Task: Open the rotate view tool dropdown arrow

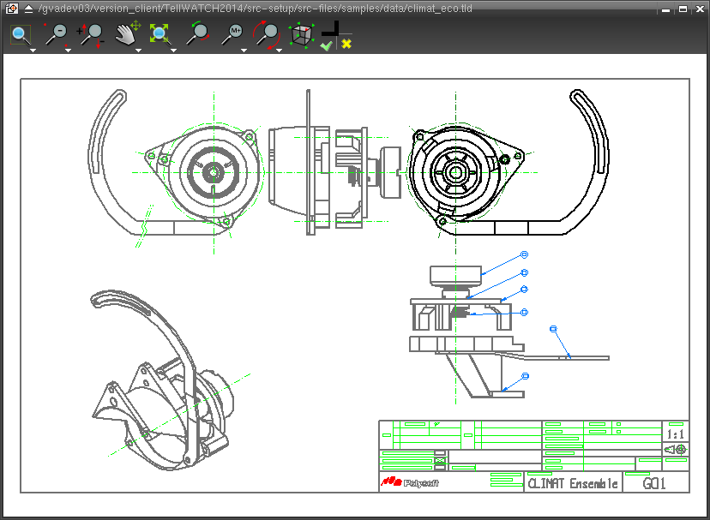Action: [279, 51]
